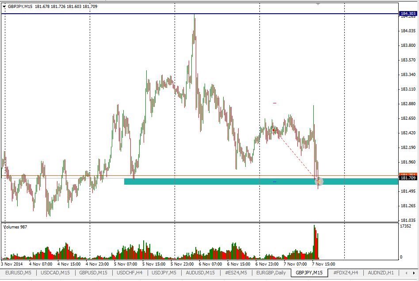
Task: Click the small red stop-loss dash marker
Action: click(274, 103)
